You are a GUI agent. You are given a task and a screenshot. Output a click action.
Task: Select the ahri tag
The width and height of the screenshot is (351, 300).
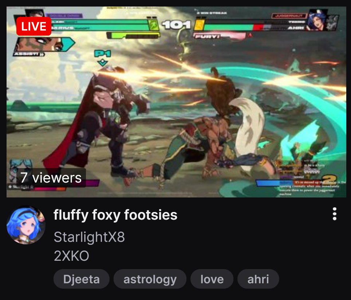click(258, 279)
